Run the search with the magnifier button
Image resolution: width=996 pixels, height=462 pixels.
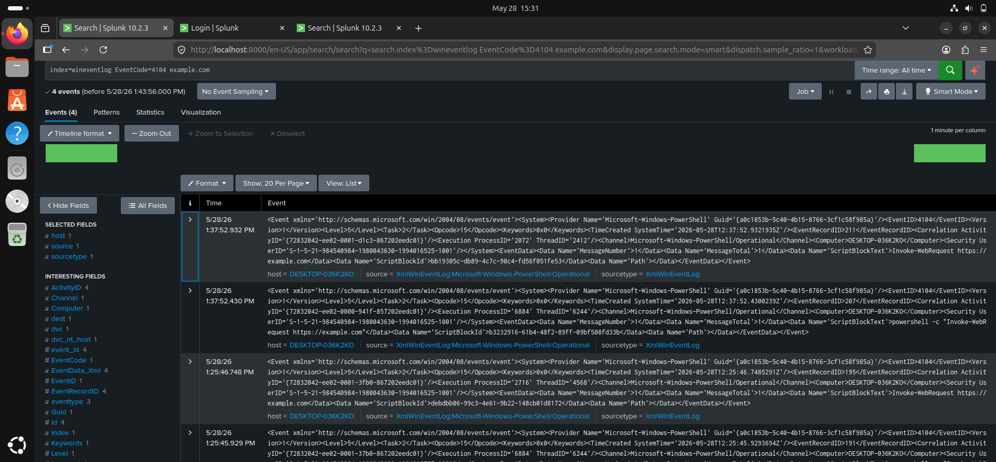coord(950,70)
